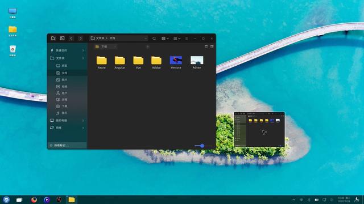Open the Downloads entry in sidebar
This screenshot has height=204, width=364.
coord(67,106)
